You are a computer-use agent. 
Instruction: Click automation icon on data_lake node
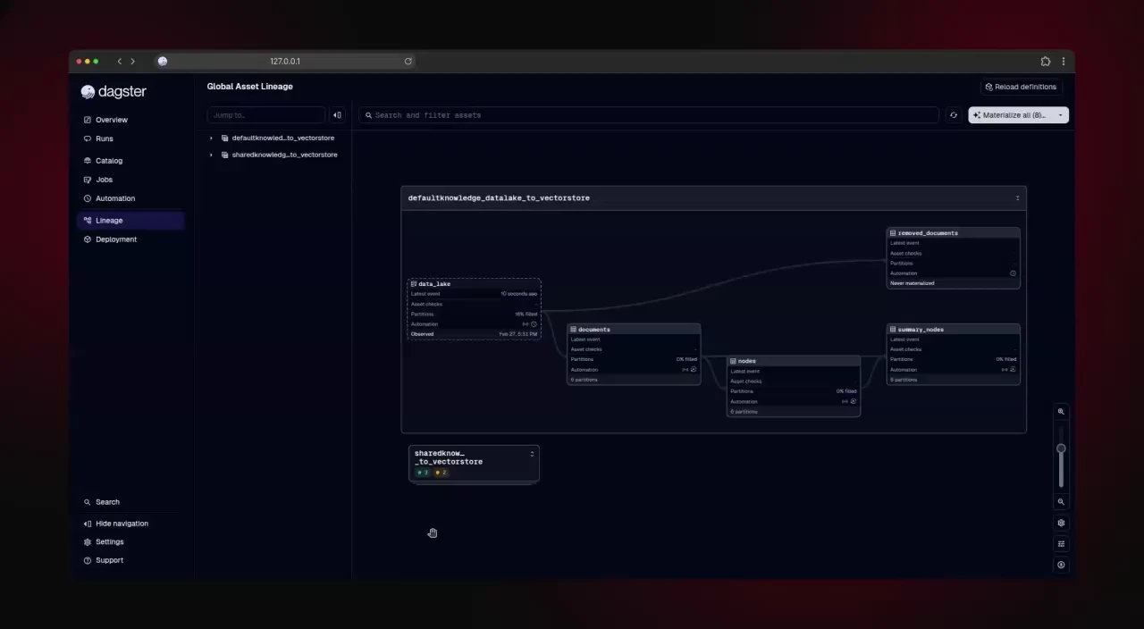pos(534,324)
